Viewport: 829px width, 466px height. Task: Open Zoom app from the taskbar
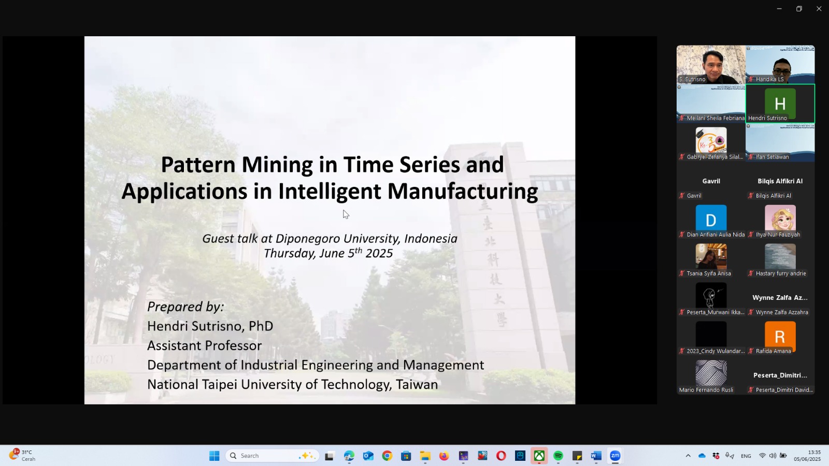[x=615, y=456]
